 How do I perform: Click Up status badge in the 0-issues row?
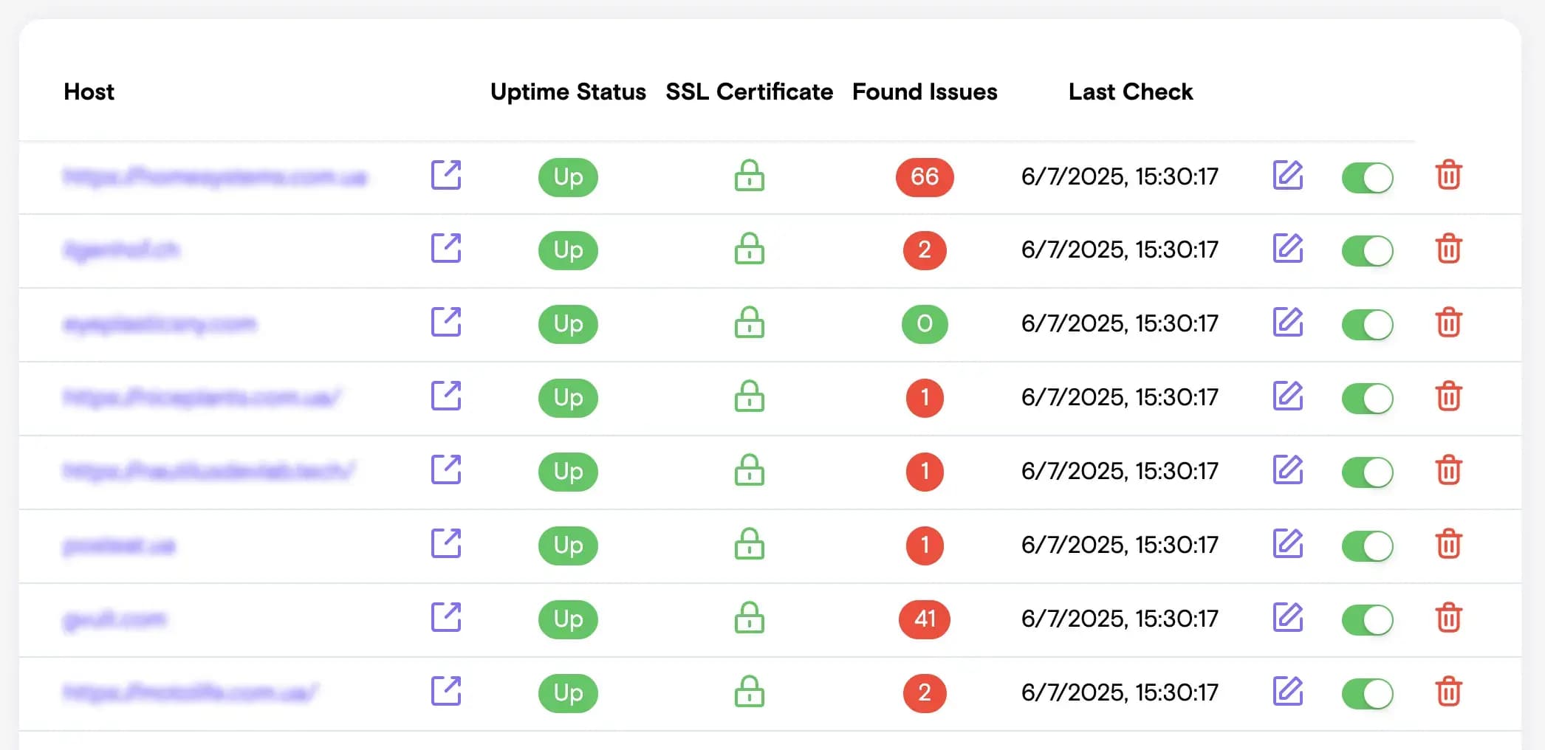coord(568,324)
